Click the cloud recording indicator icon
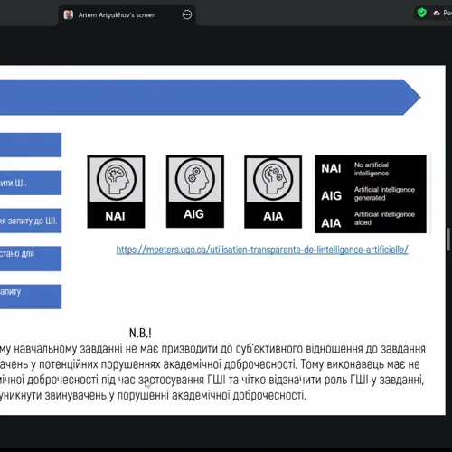Screen dimensions: 452x452 [x=437, y=13]
